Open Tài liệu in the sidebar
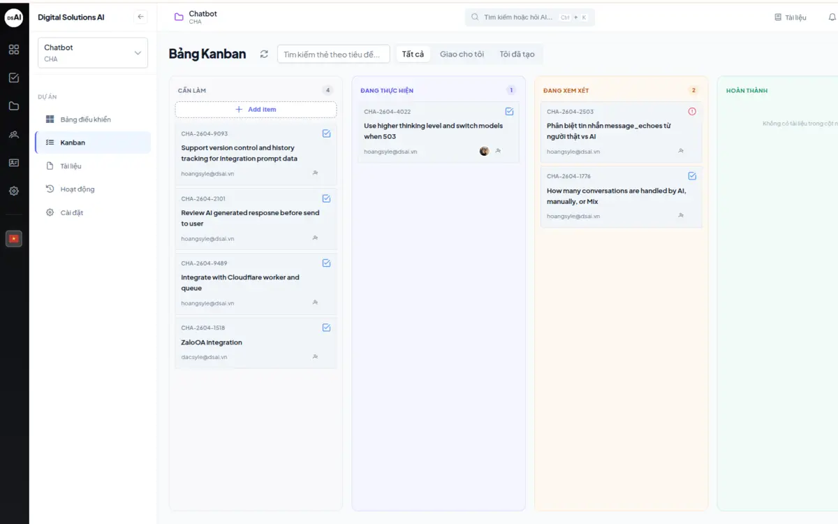The image size is (838, 524). [93, 166]
